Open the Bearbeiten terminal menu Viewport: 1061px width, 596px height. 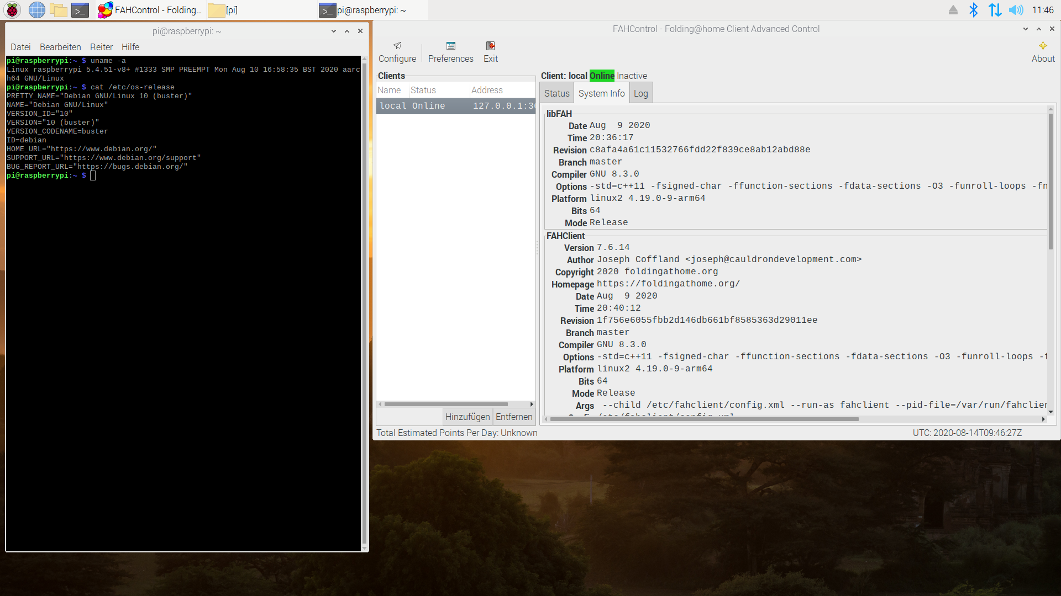tap(60, 47)
